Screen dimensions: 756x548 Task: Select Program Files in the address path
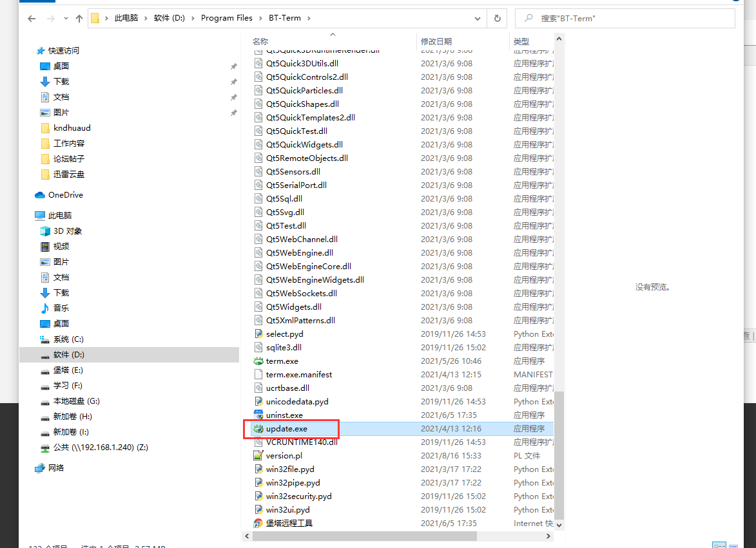pos(227,18)
